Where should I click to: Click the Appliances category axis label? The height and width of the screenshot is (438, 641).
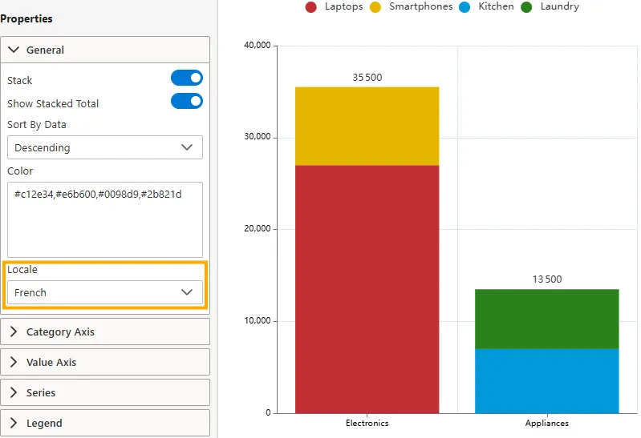click(546, 423)
